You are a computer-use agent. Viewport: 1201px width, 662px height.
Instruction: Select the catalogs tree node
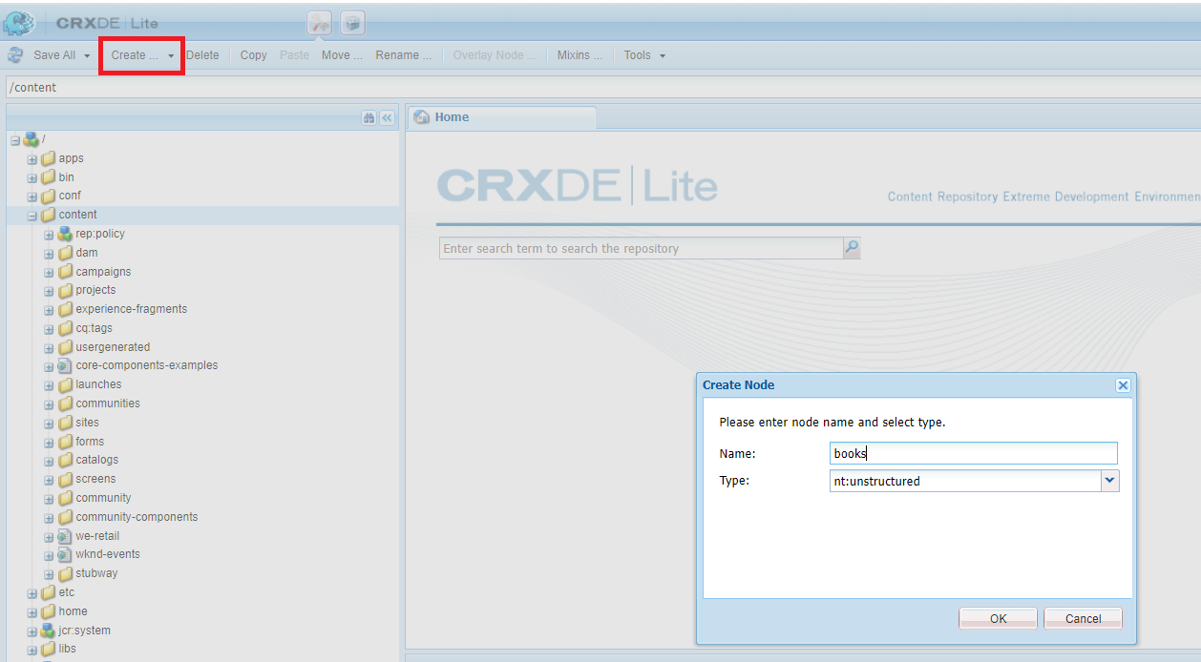click(97, 460)
